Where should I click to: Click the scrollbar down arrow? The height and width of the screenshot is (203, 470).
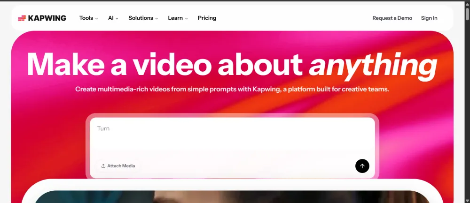click(467, 200)
